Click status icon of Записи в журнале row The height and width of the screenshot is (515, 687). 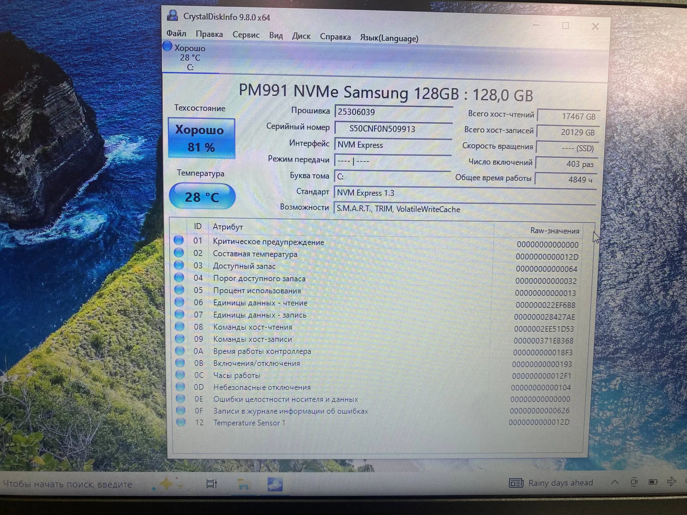point(181,410)
